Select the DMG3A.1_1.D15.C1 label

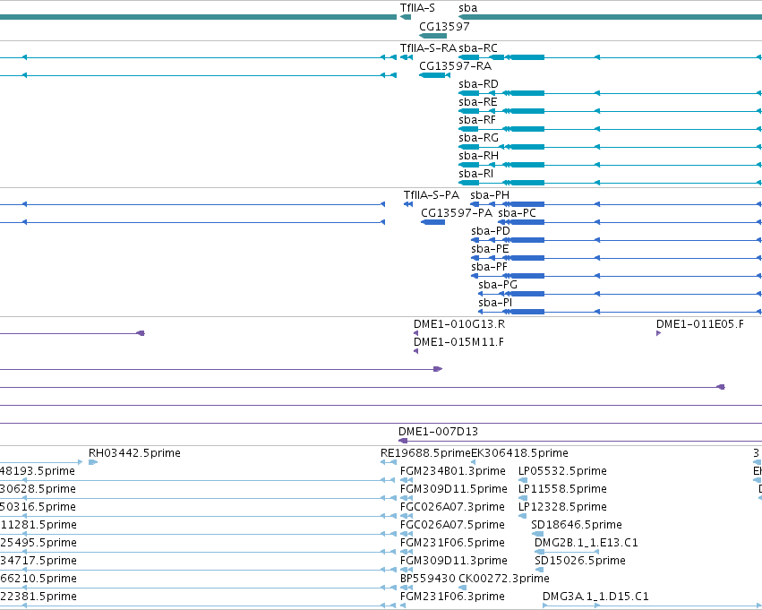(x=595, y=597)
